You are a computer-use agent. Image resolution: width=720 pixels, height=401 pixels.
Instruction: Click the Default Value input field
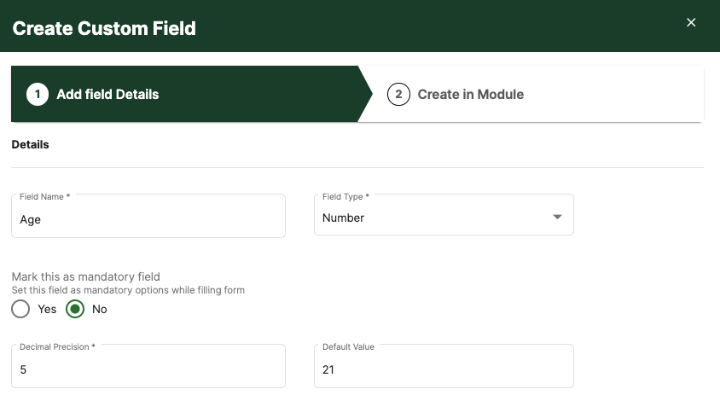coord(444,366)
